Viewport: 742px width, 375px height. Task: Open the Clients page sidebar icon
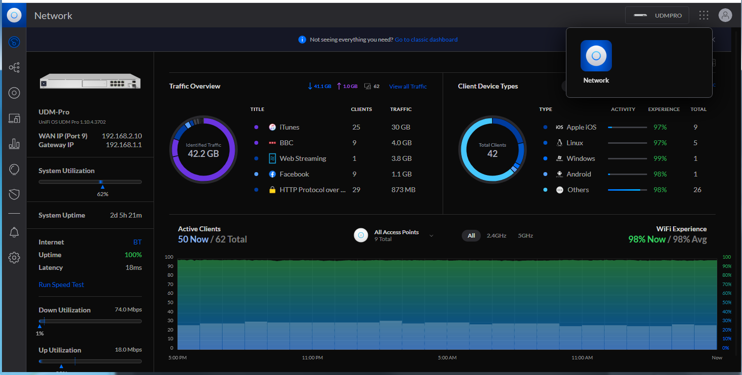click(14, 118)
